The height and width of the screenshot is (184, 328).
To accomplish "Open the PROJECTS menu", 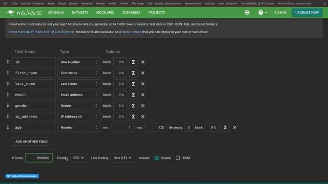I will click(157, 12).
